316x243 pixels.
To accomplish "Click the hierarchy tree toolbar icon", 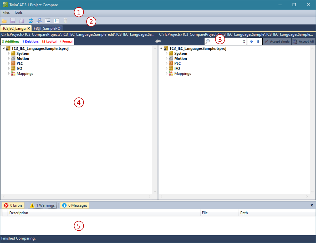I will tap(39, 21).
